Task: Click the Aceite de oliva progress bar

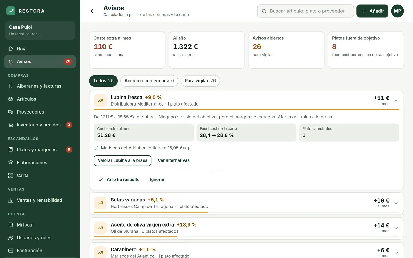Action: point(247,237)
